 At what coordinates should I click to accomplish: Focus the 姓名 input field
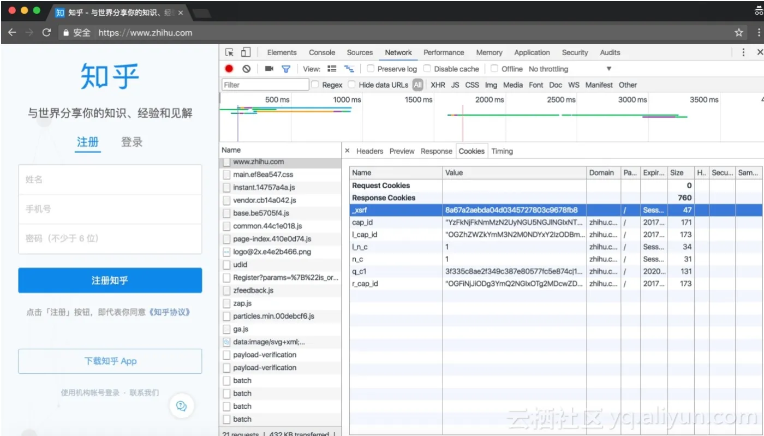[110, 180]
